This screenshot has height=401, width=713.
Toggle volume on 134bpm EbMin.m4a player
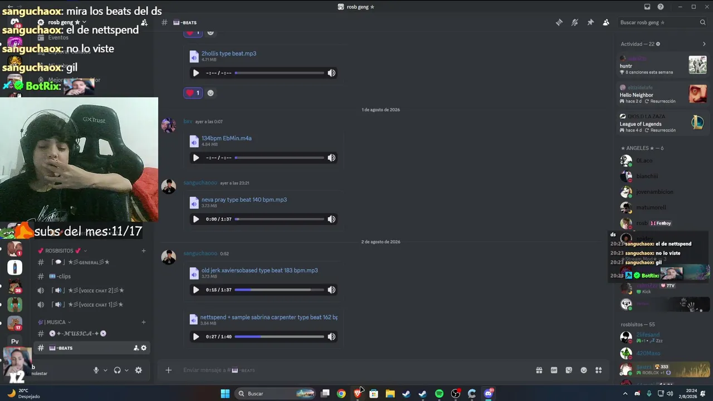click(x=331, y=158)
